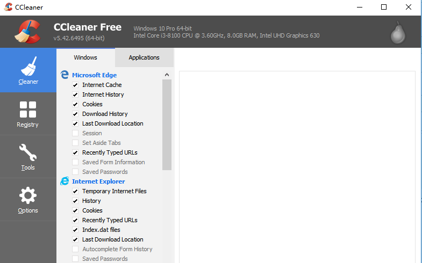
Task: Switch to the Applications tab
Action: tap(144, 57)
